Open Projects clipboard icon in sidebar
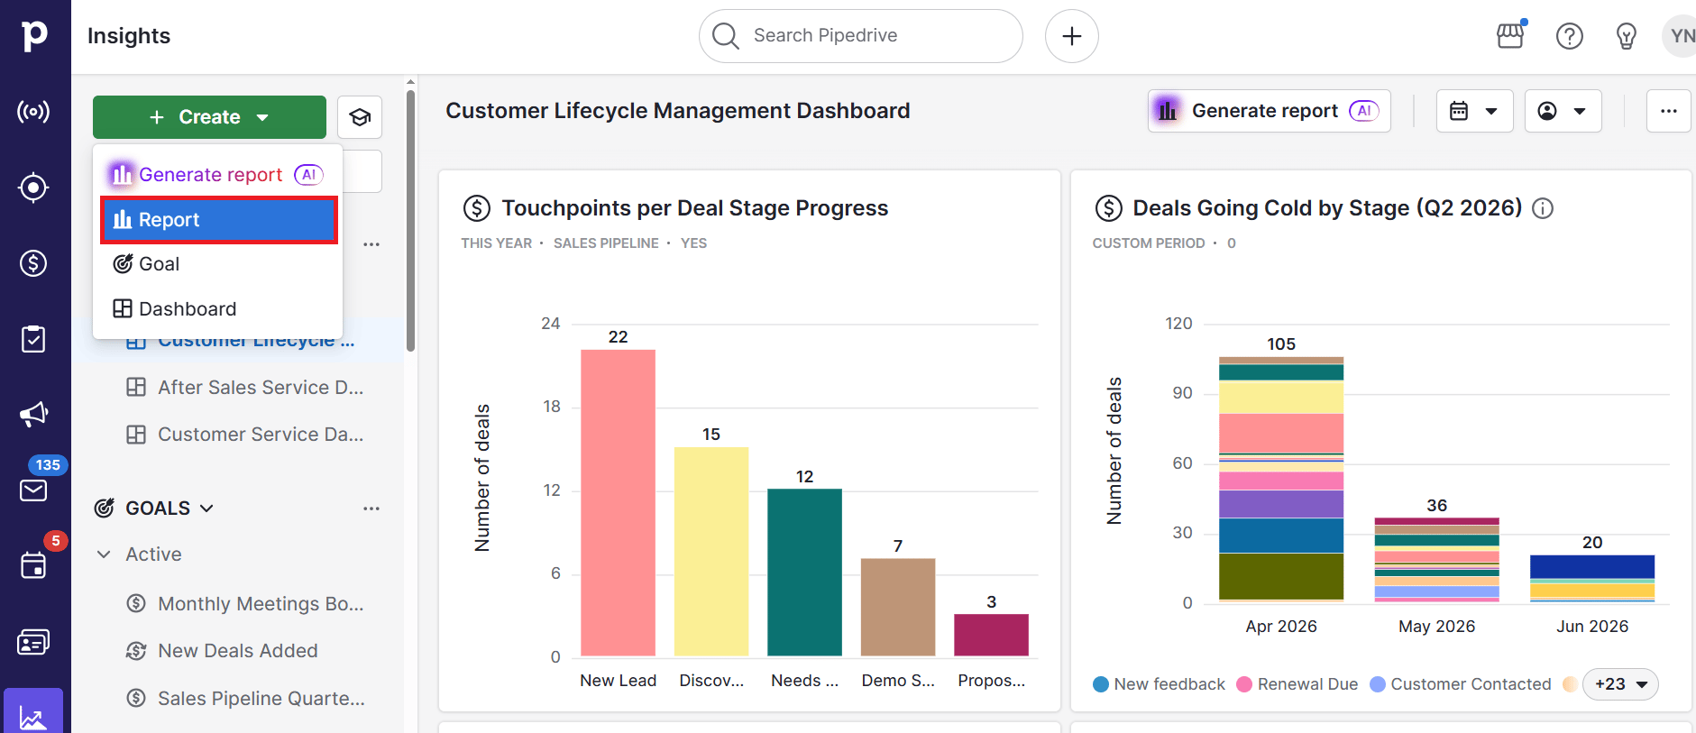1696x733 pixels. (33, 339)
